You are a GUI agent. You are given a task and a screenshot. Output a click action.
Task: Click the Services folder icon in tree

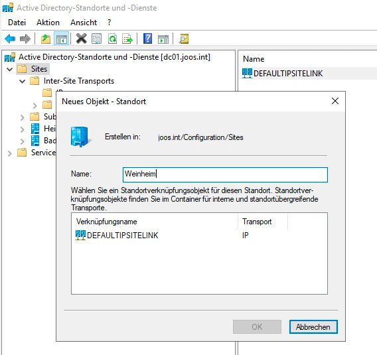coord(22,153)
